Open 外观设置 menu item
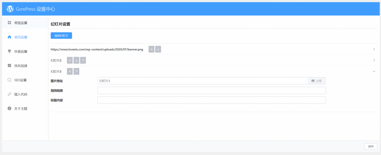The image size is (381, 155). point(25,51)
